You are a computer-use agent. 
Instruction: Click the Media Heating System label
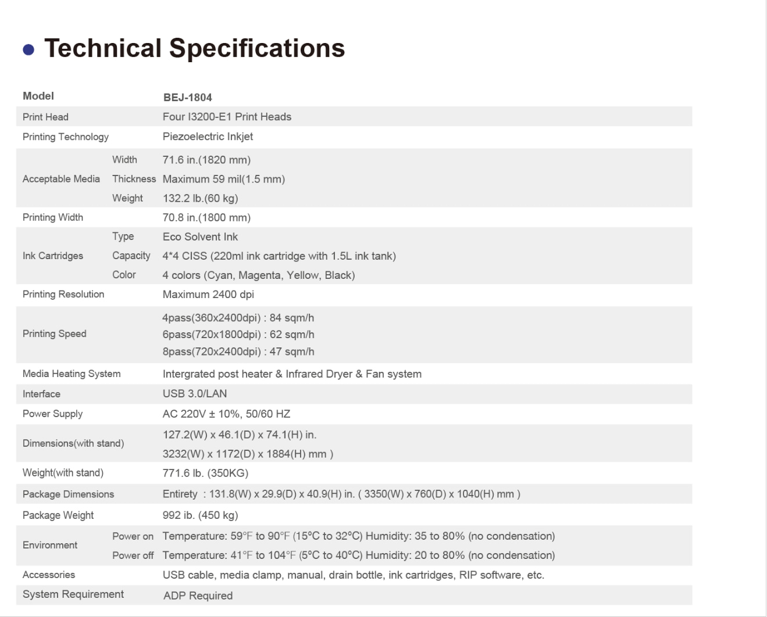[x=72, y=374]
